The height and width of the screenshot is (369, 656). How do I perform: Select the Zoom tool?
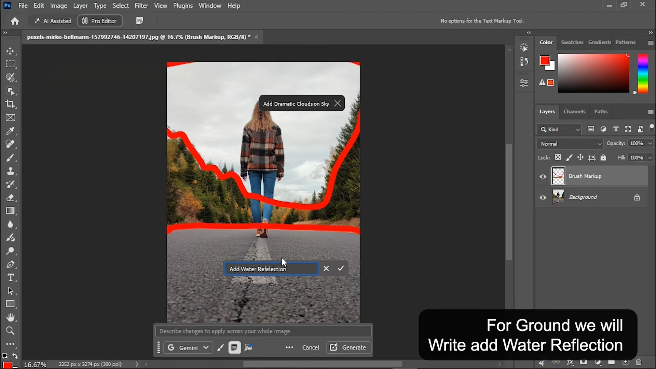[10, 331]
